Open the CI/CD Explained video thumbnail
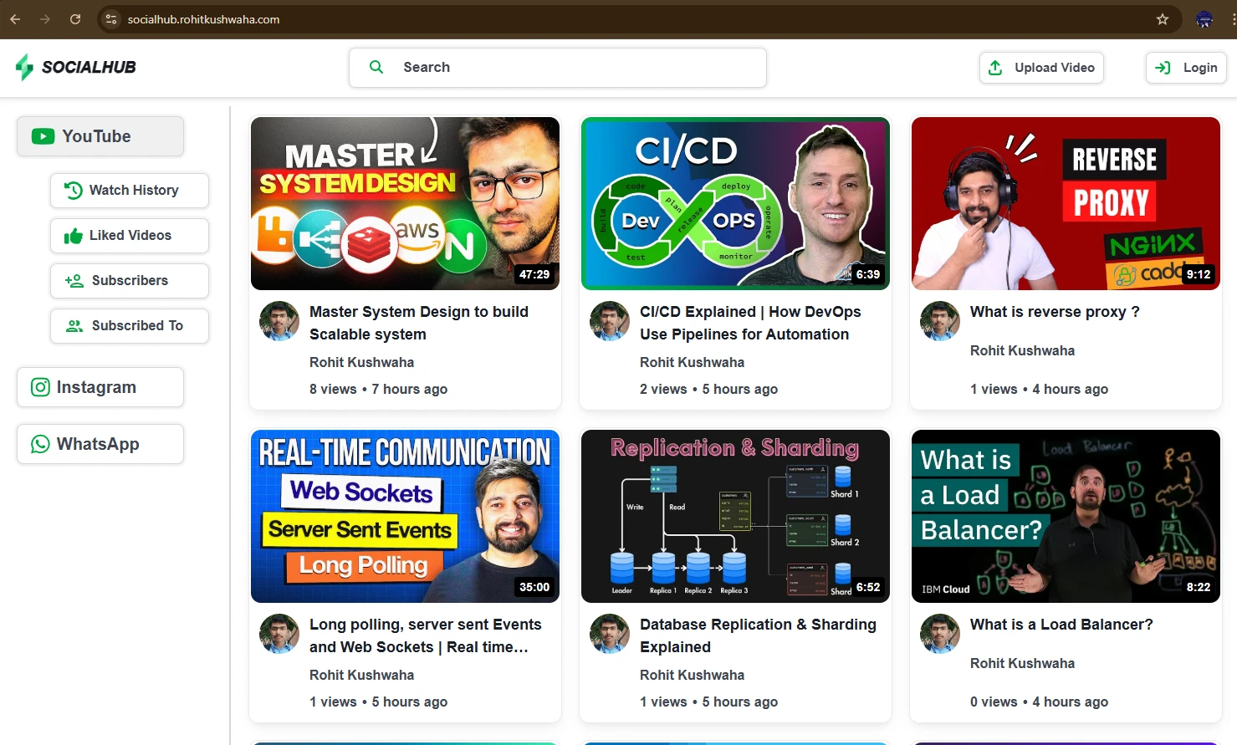Image resolution: width=1237 pixels, height=745 pixels. pos(734,203)
